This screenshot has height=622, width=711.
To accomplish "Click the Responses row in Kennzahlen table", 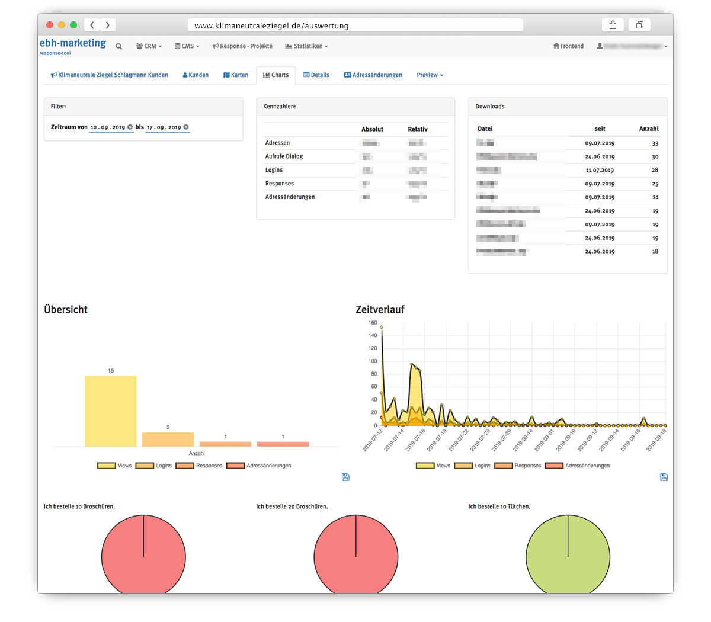I will (x=355, y=184).
